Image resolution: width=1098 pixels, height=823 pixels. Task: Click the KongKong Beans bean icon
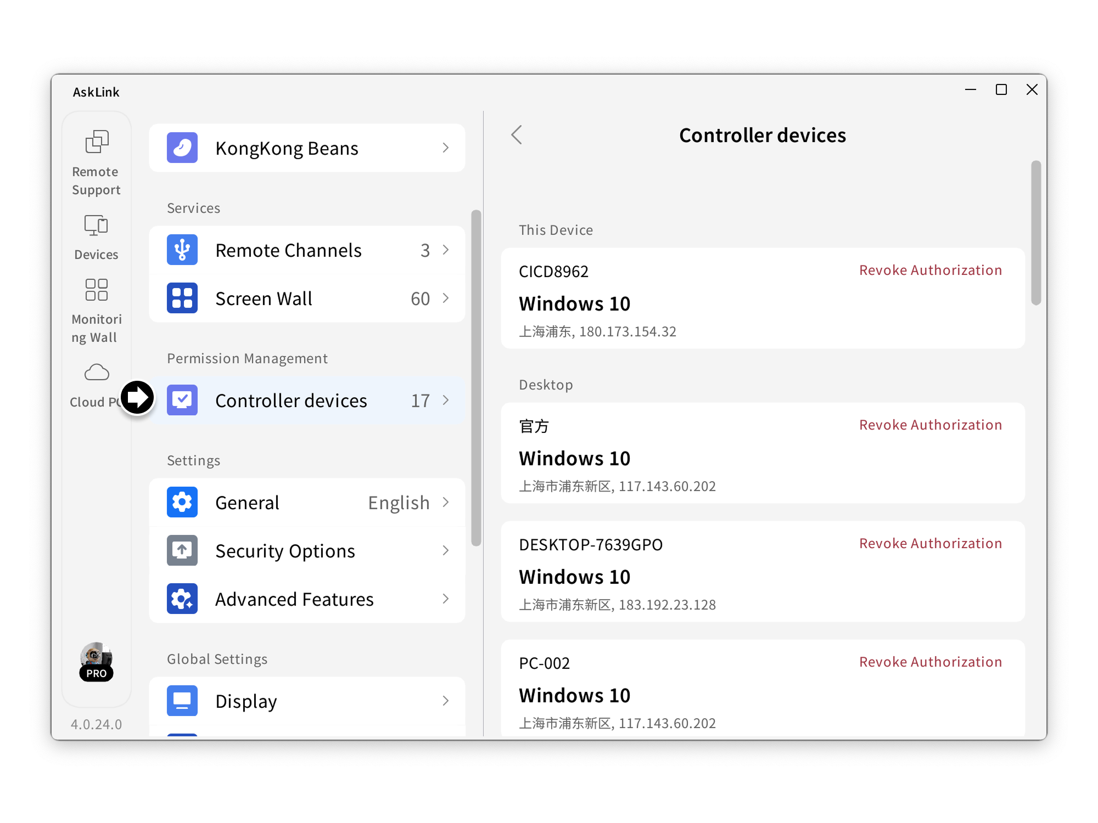(182, 148)
